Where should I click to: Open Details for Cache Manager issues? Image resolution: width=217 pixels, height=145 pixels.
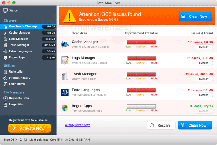[x=204, y=47]
